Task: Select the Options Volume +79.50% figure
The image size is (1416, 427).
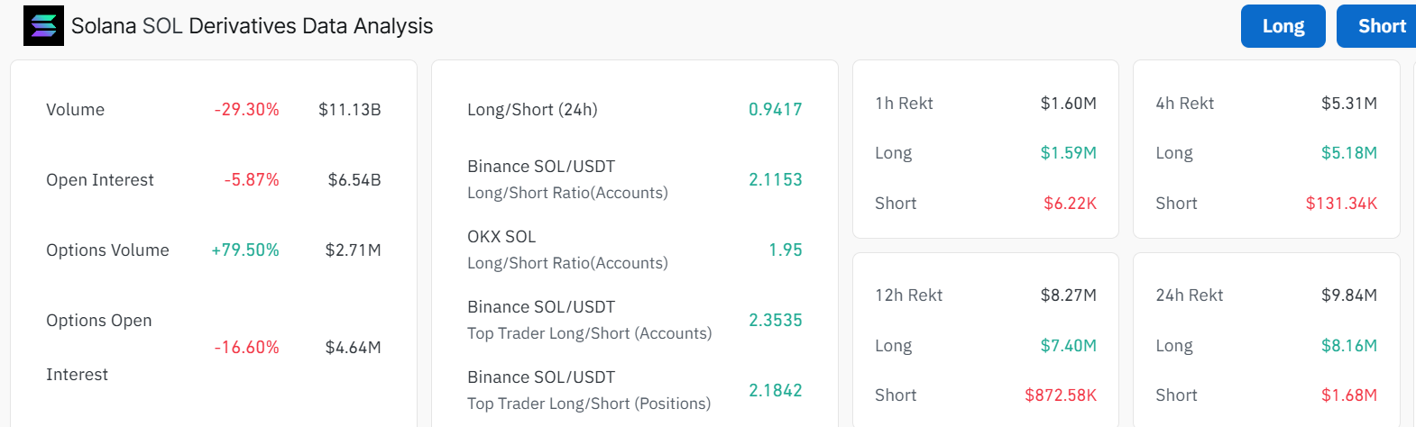Action: coord(245,250)
